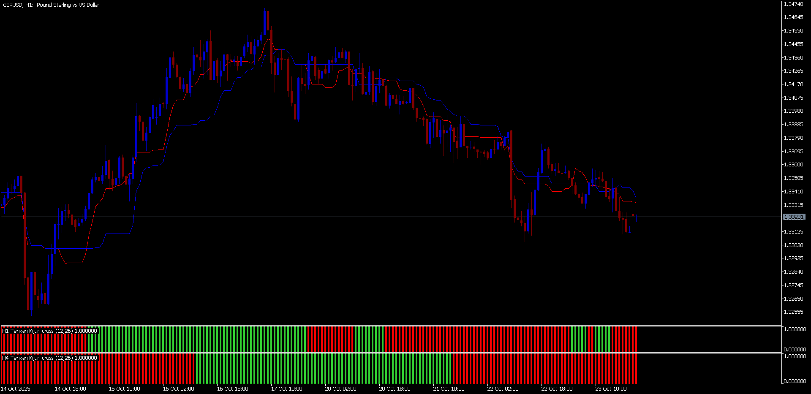The width and height of the screenshot is (811, 394).
Task: Pick the 1.33695 price scale label
Action: point(793,152)
